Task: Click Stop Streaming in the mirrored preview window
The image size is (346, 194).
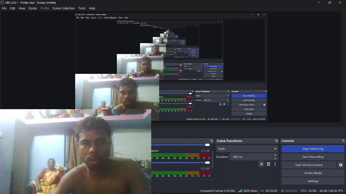Action: tap(249, 96)
